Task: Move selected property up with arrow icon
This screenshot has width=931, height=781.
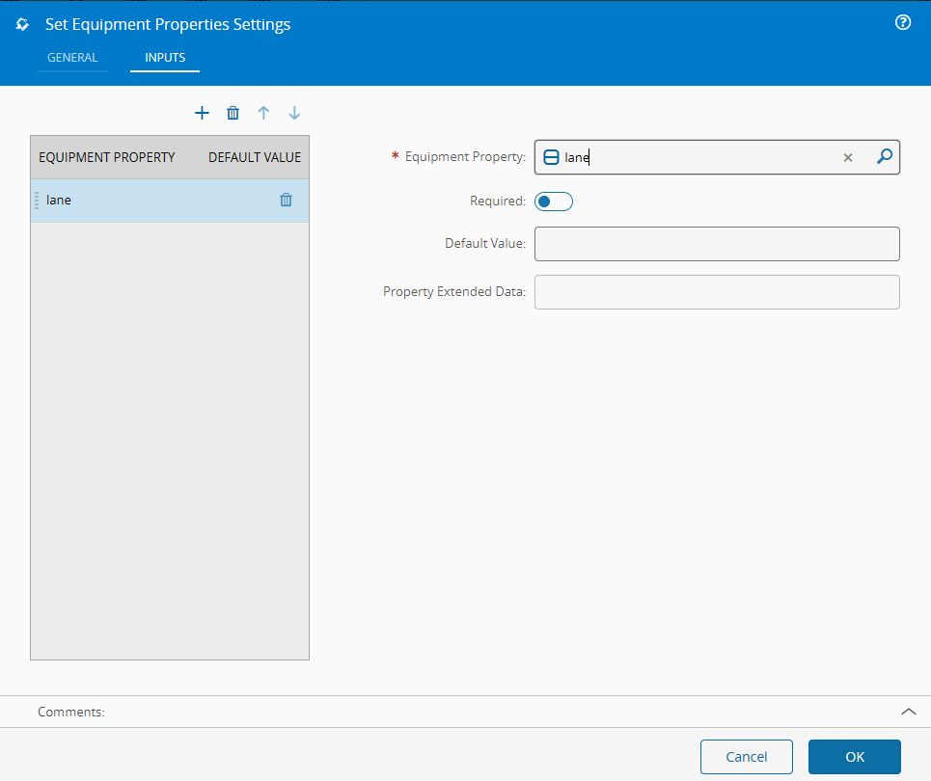Action: tap(263, 113)
